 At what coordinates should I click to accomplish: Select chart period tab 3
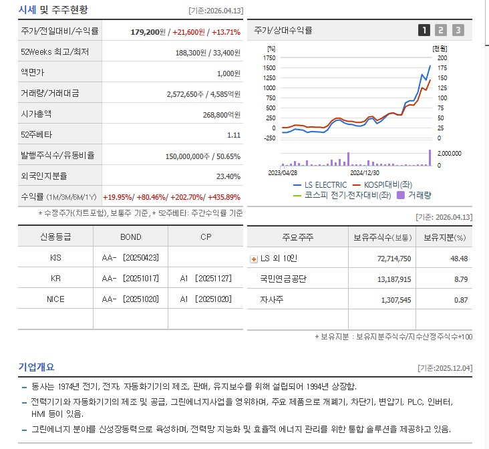point(458,30)
